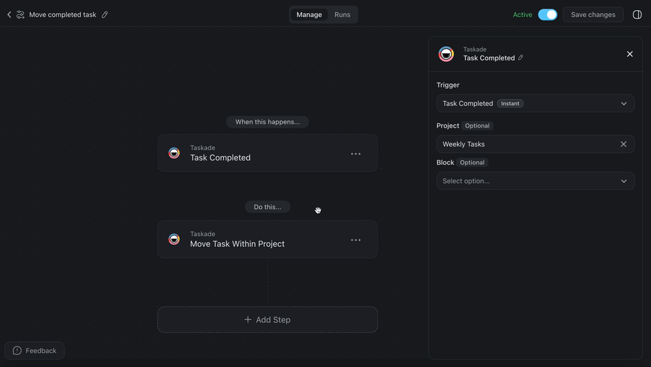Click pencil icon to rename automation
The width and height of the screenshot is (651, 367).
(x=104, y=14)
